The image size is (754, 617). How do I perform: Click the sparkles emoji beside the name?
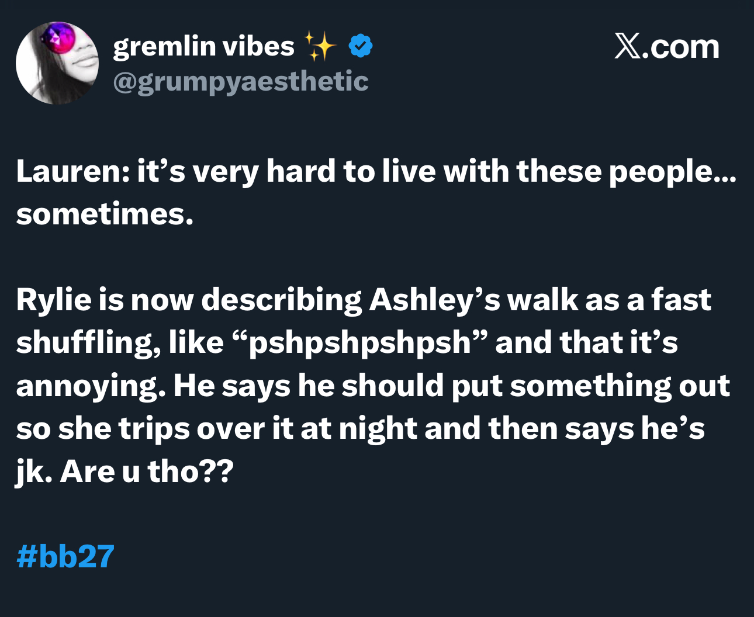click(x=320, y=46)
